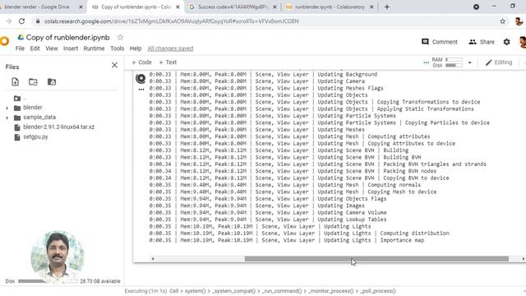Click the Colab logo icon
This screenshot has width=526, height=296.
4,41
